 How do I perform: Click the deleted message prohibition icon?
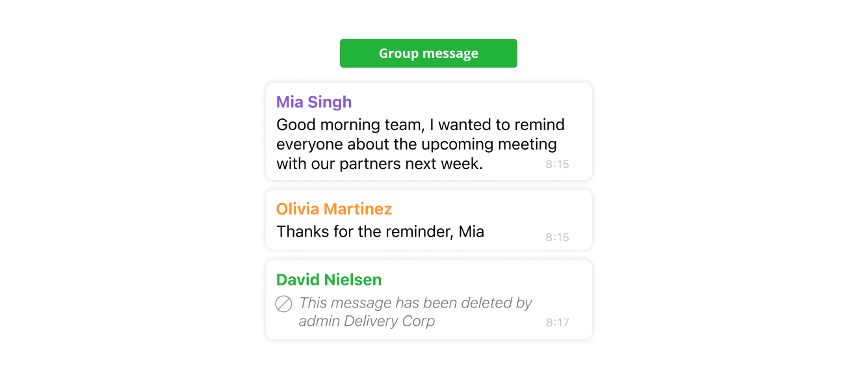[x=283, y=304]
